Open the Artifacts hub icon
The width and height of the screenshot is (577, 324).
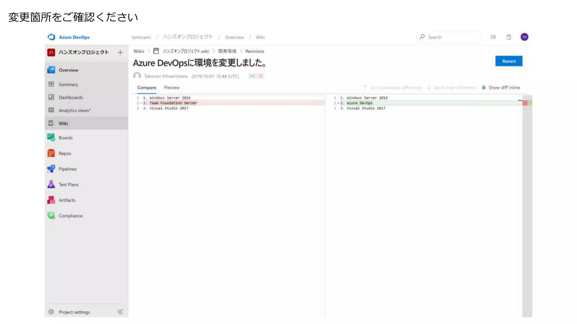click(x=51, y=200)
